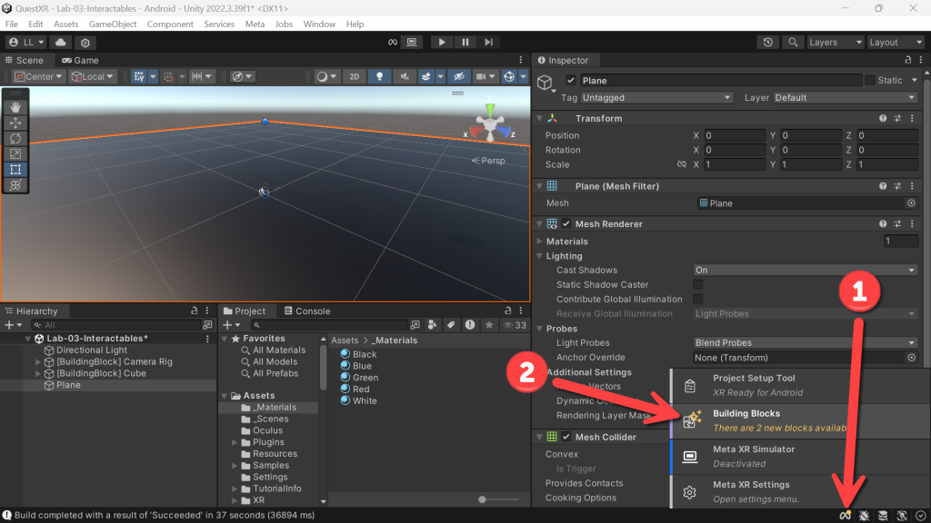
Task: Toggle Mesh Collider enabled checkbox
Action: tap(566, 437)
